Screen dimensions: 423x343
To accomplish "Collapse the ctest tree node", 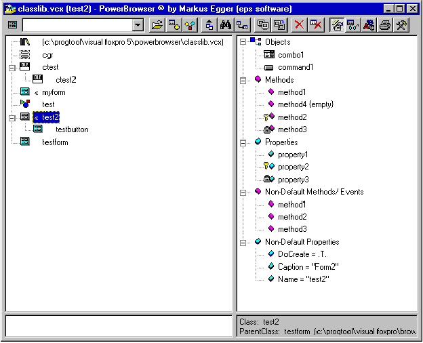I will [12, 67].
